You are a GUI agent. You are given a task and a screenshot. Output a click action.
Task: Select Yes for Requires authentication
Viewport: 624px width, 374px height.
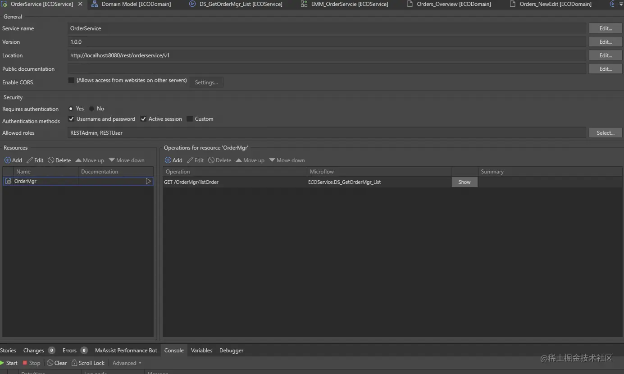[71, 109]
